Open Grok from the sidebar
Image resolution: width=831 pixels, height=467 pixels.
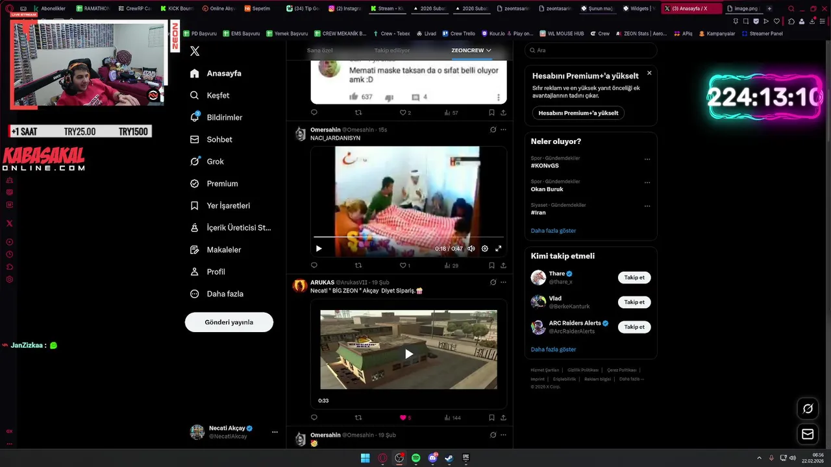207,162
